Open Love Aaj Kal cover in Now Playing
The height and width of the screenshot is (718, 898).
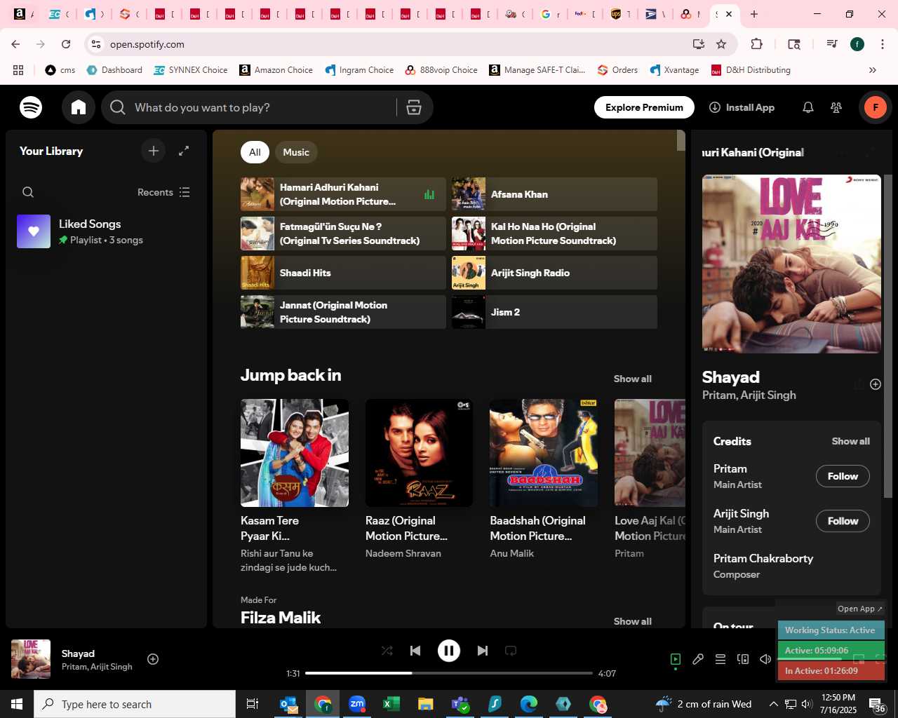coord(791,264)
